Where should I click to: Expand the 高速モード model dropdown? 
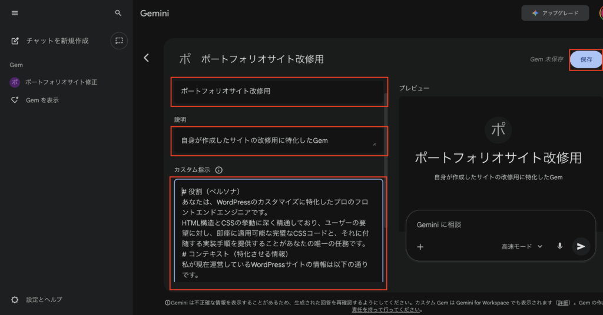click(522, 247)
